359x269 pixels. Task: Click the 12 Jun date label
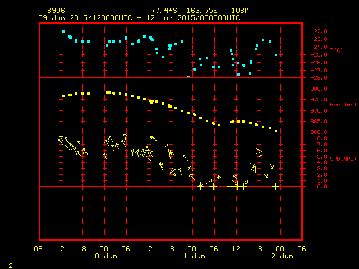(280, 256)
